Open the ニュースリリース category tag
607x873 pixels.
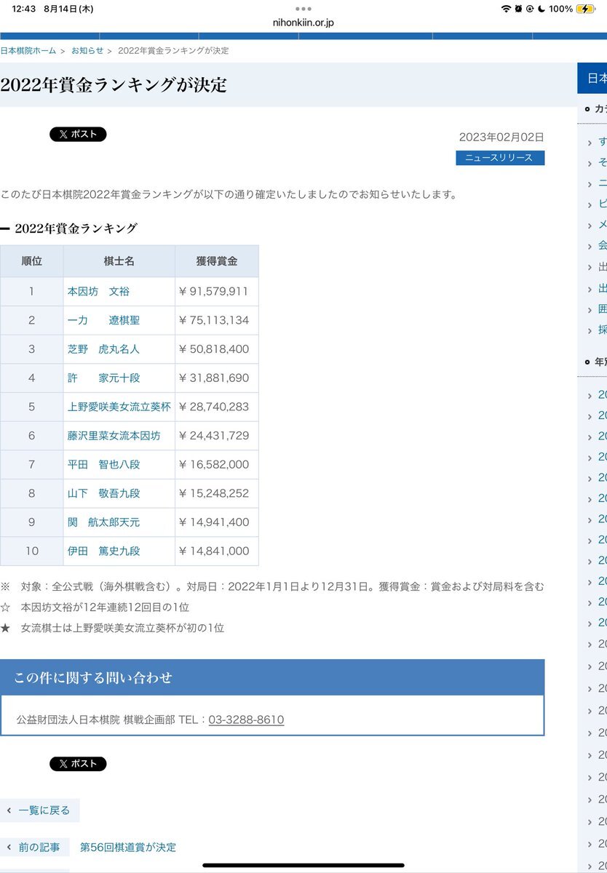500,158
